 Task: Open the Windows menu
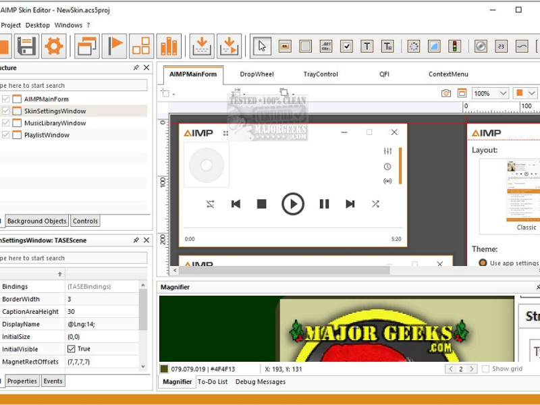68,25
